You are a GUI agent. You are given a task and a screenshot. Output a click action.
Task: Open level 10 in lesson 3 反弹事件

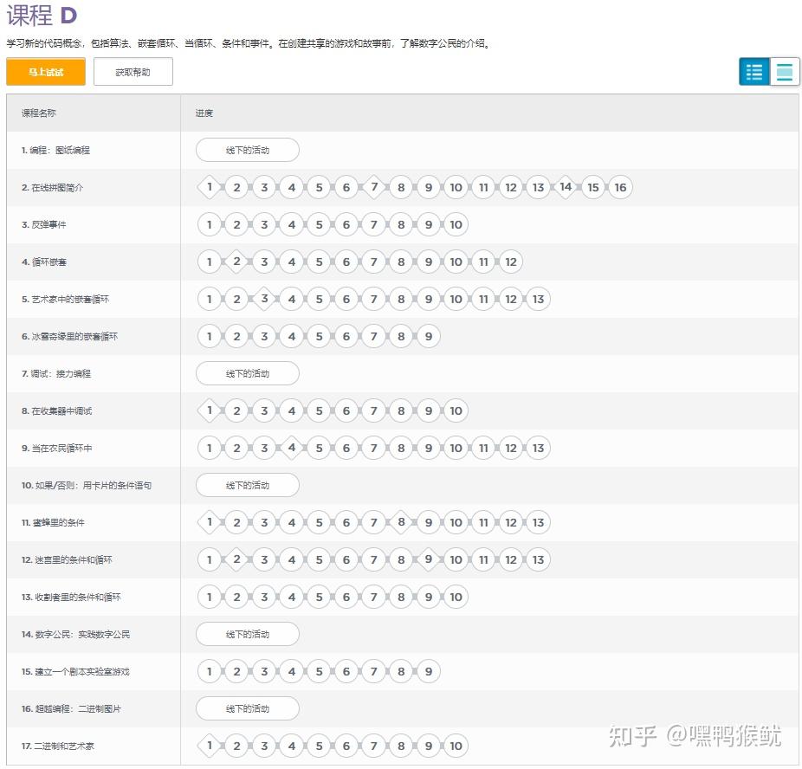pyautogui.click(x=456, y=224)
